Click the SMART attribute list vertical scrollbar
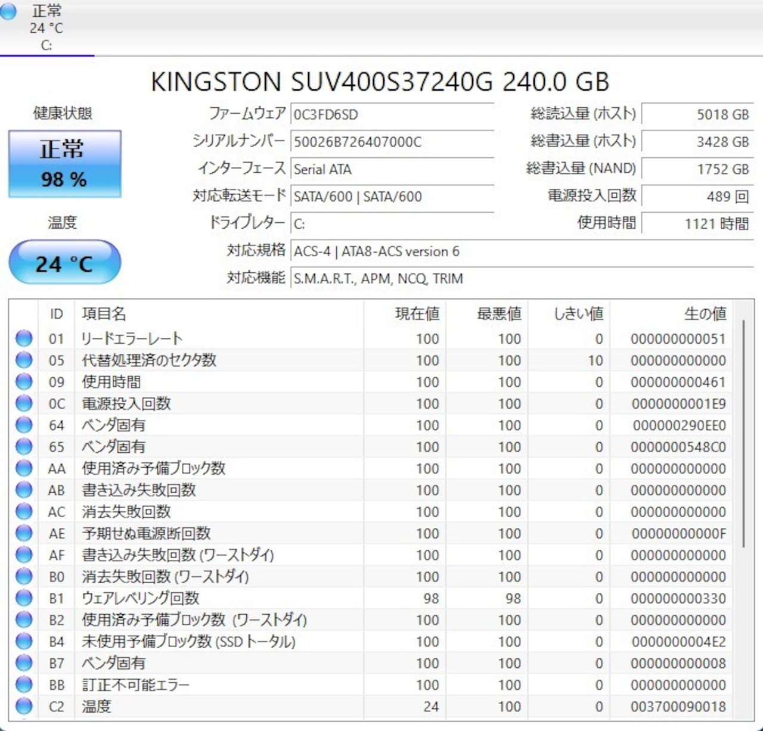The width and height of the screenshot is (763, 731). click(x=743, y=434)
